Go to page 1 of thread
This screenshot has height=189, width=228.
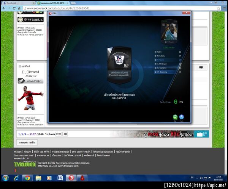(x=19, y=134)
